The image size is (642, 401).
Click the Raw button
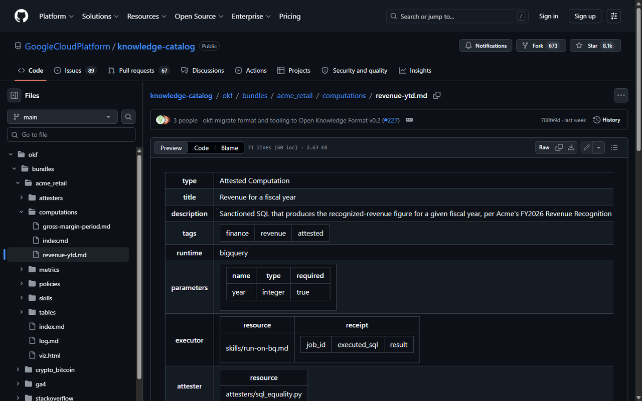[x=544, y=147]
